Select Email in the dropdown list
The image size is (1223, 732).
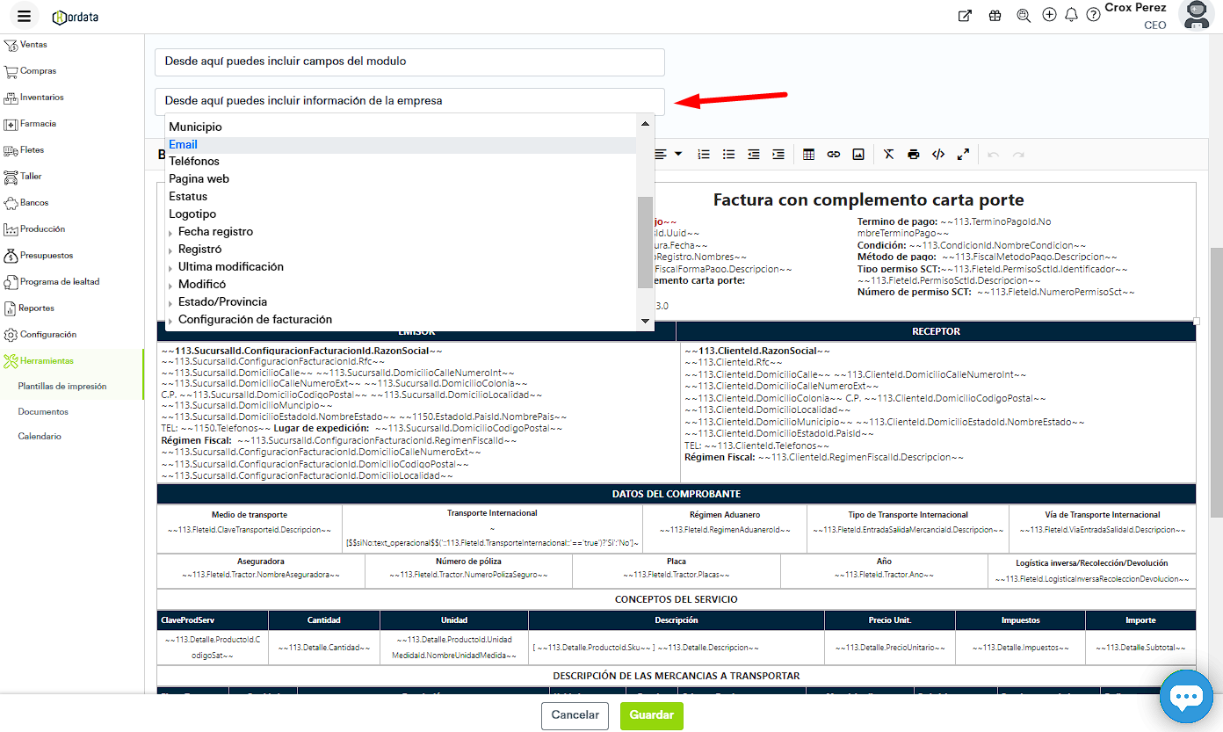tap(184, 144)
